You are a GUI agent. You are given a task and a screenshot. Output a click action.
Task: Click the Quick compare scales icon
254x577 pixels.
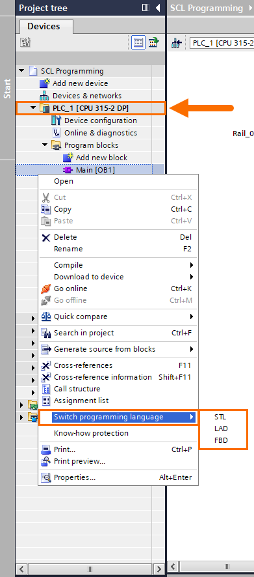point(46,317)
